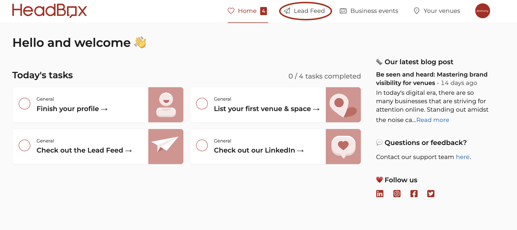Open the Twitter social icon
Viewport: 517px width, 230px height.
(x=431, y=194)
